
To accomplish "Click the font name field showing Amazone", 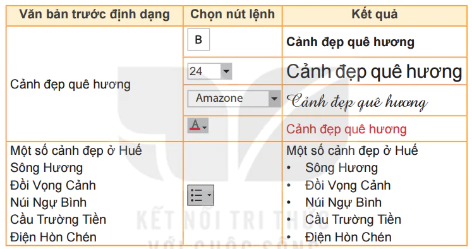I will click(x=228, y=99).
